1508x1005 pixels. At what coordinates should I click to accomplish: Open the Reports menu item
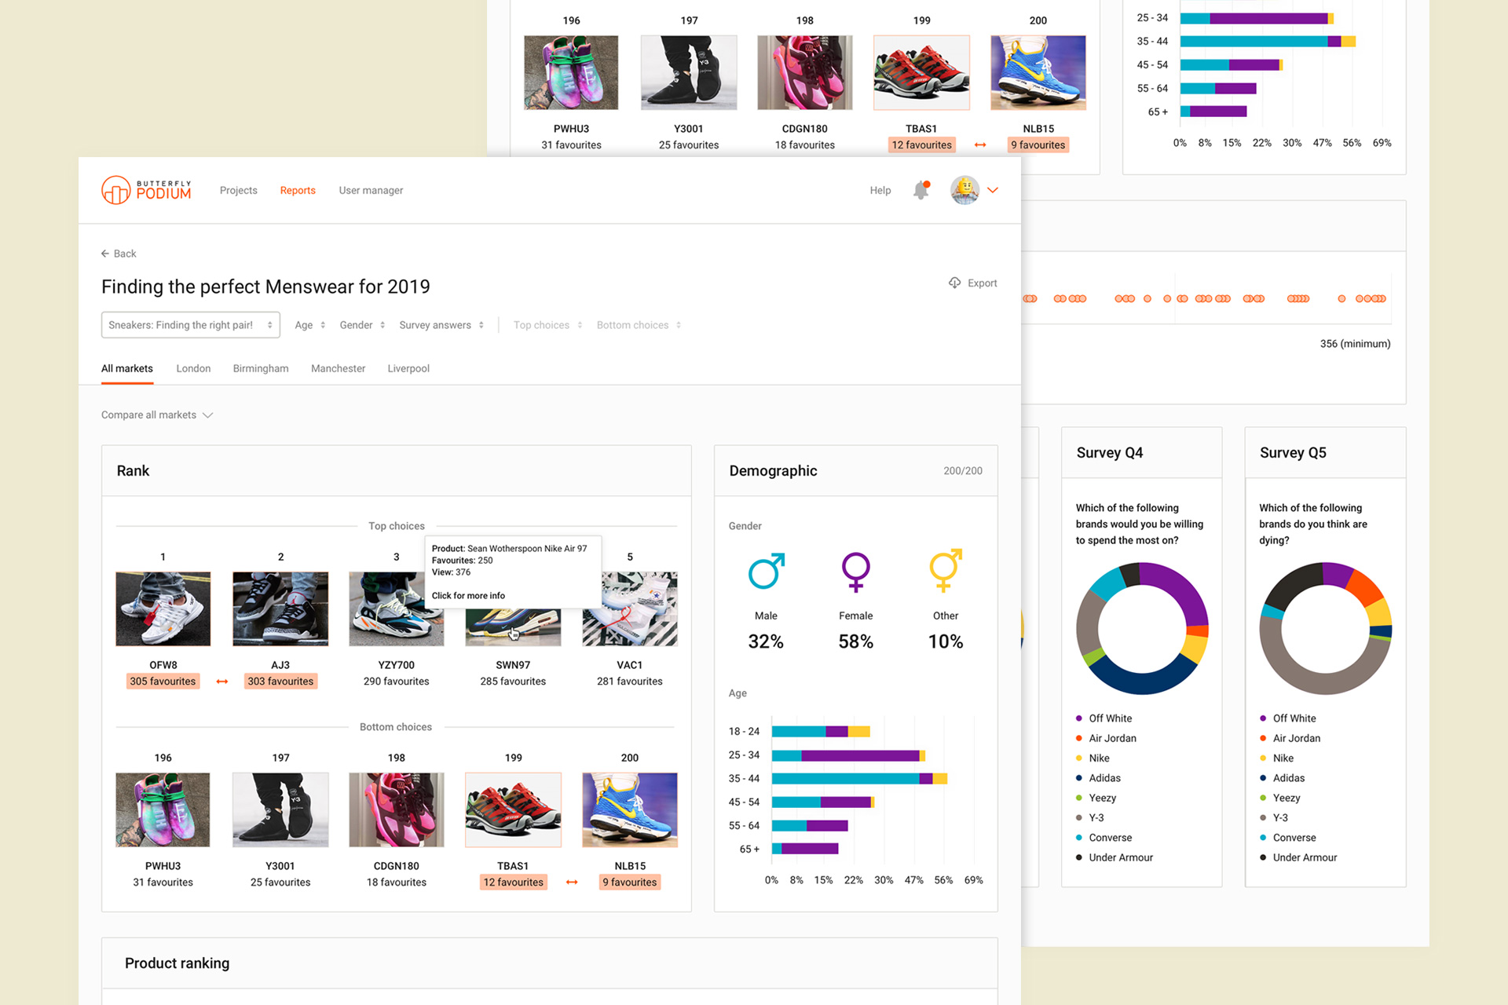tap(298, 190)
